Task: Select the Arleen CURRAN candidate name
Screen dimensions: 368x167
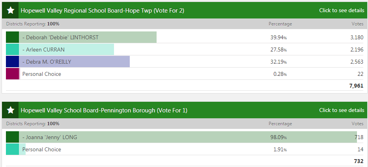Action: click(43, 50)
